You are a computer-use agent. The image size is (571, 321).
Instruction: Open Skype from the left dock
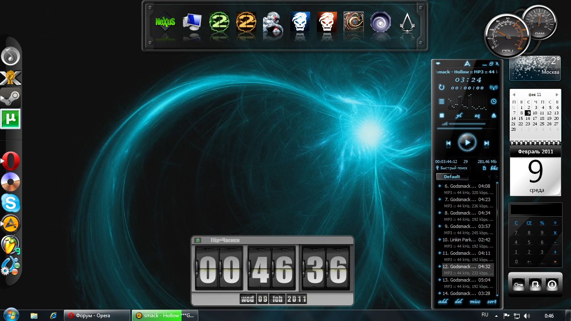click(10, 203)
